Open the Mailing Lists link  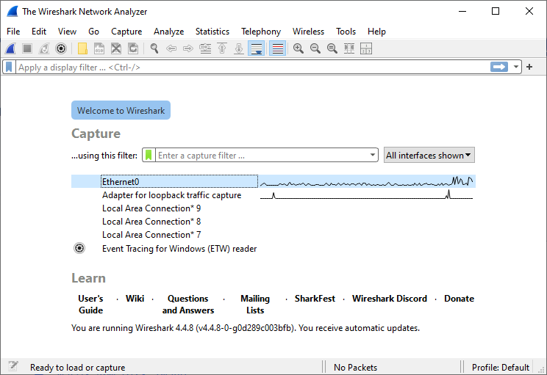click(x=255, y=305)
